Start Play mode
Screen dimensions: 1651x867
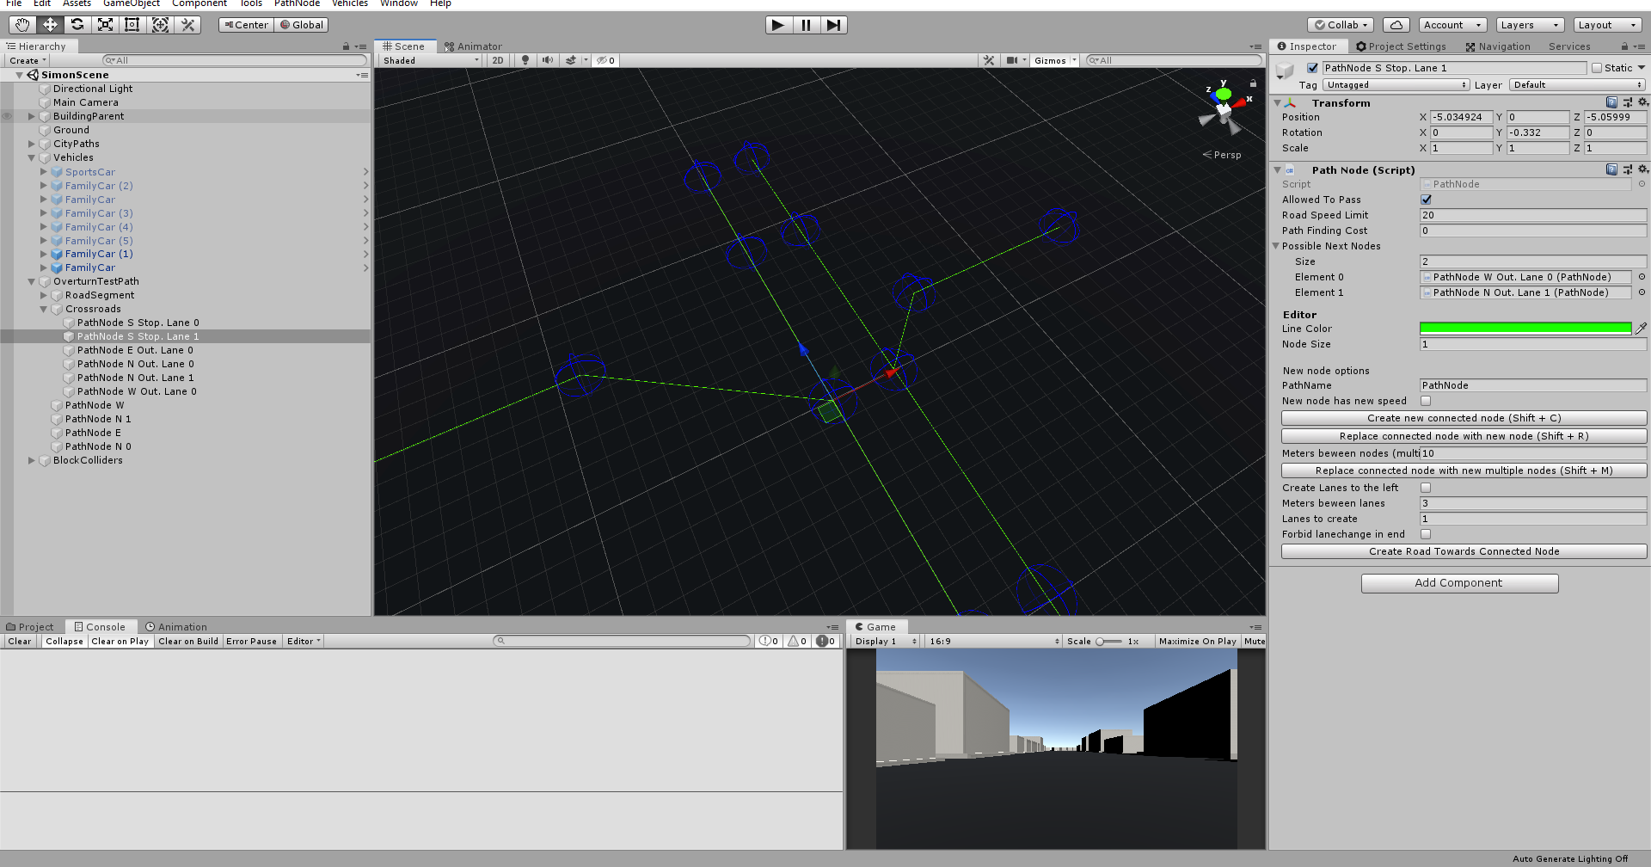(x=778, y=25)
